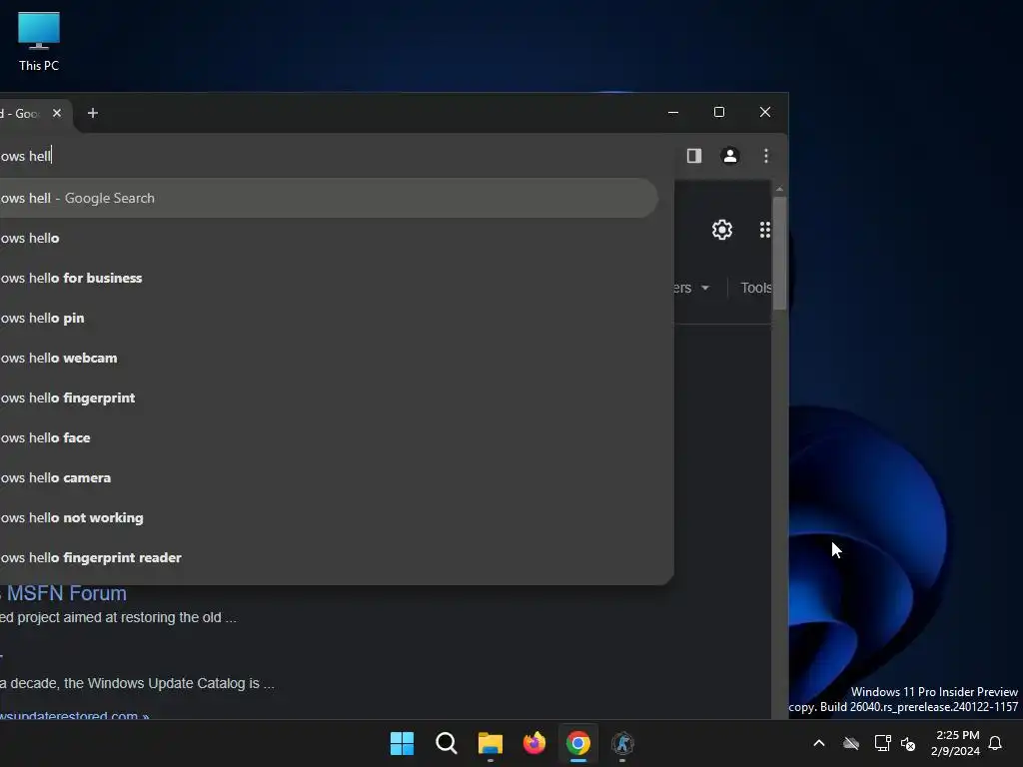Open Windows Start menu
This screenshot has height=767, width=1023.
(402, 743)
